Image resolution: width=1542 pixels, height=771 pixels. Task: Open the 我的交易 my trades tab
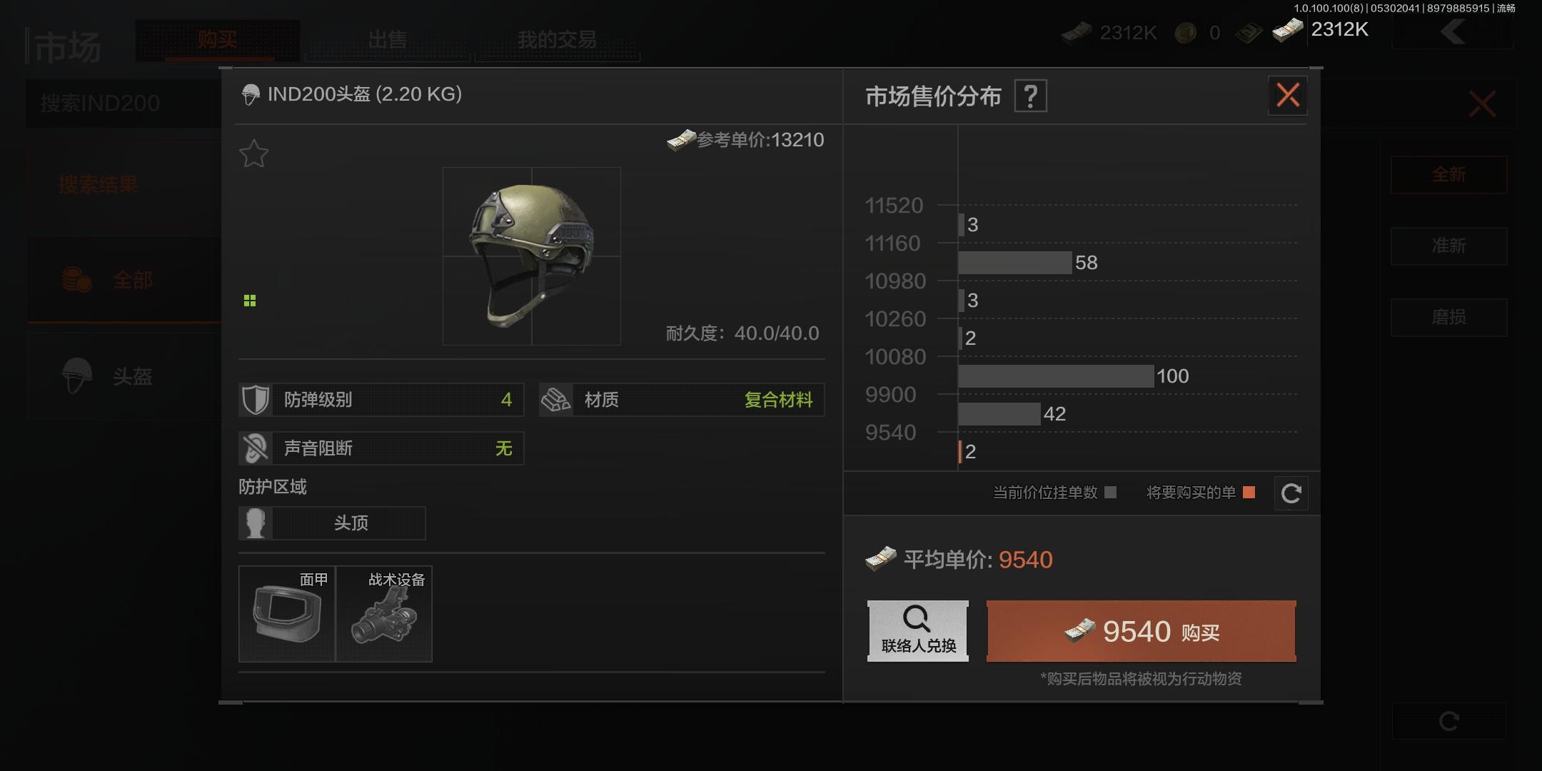point(557,40)
